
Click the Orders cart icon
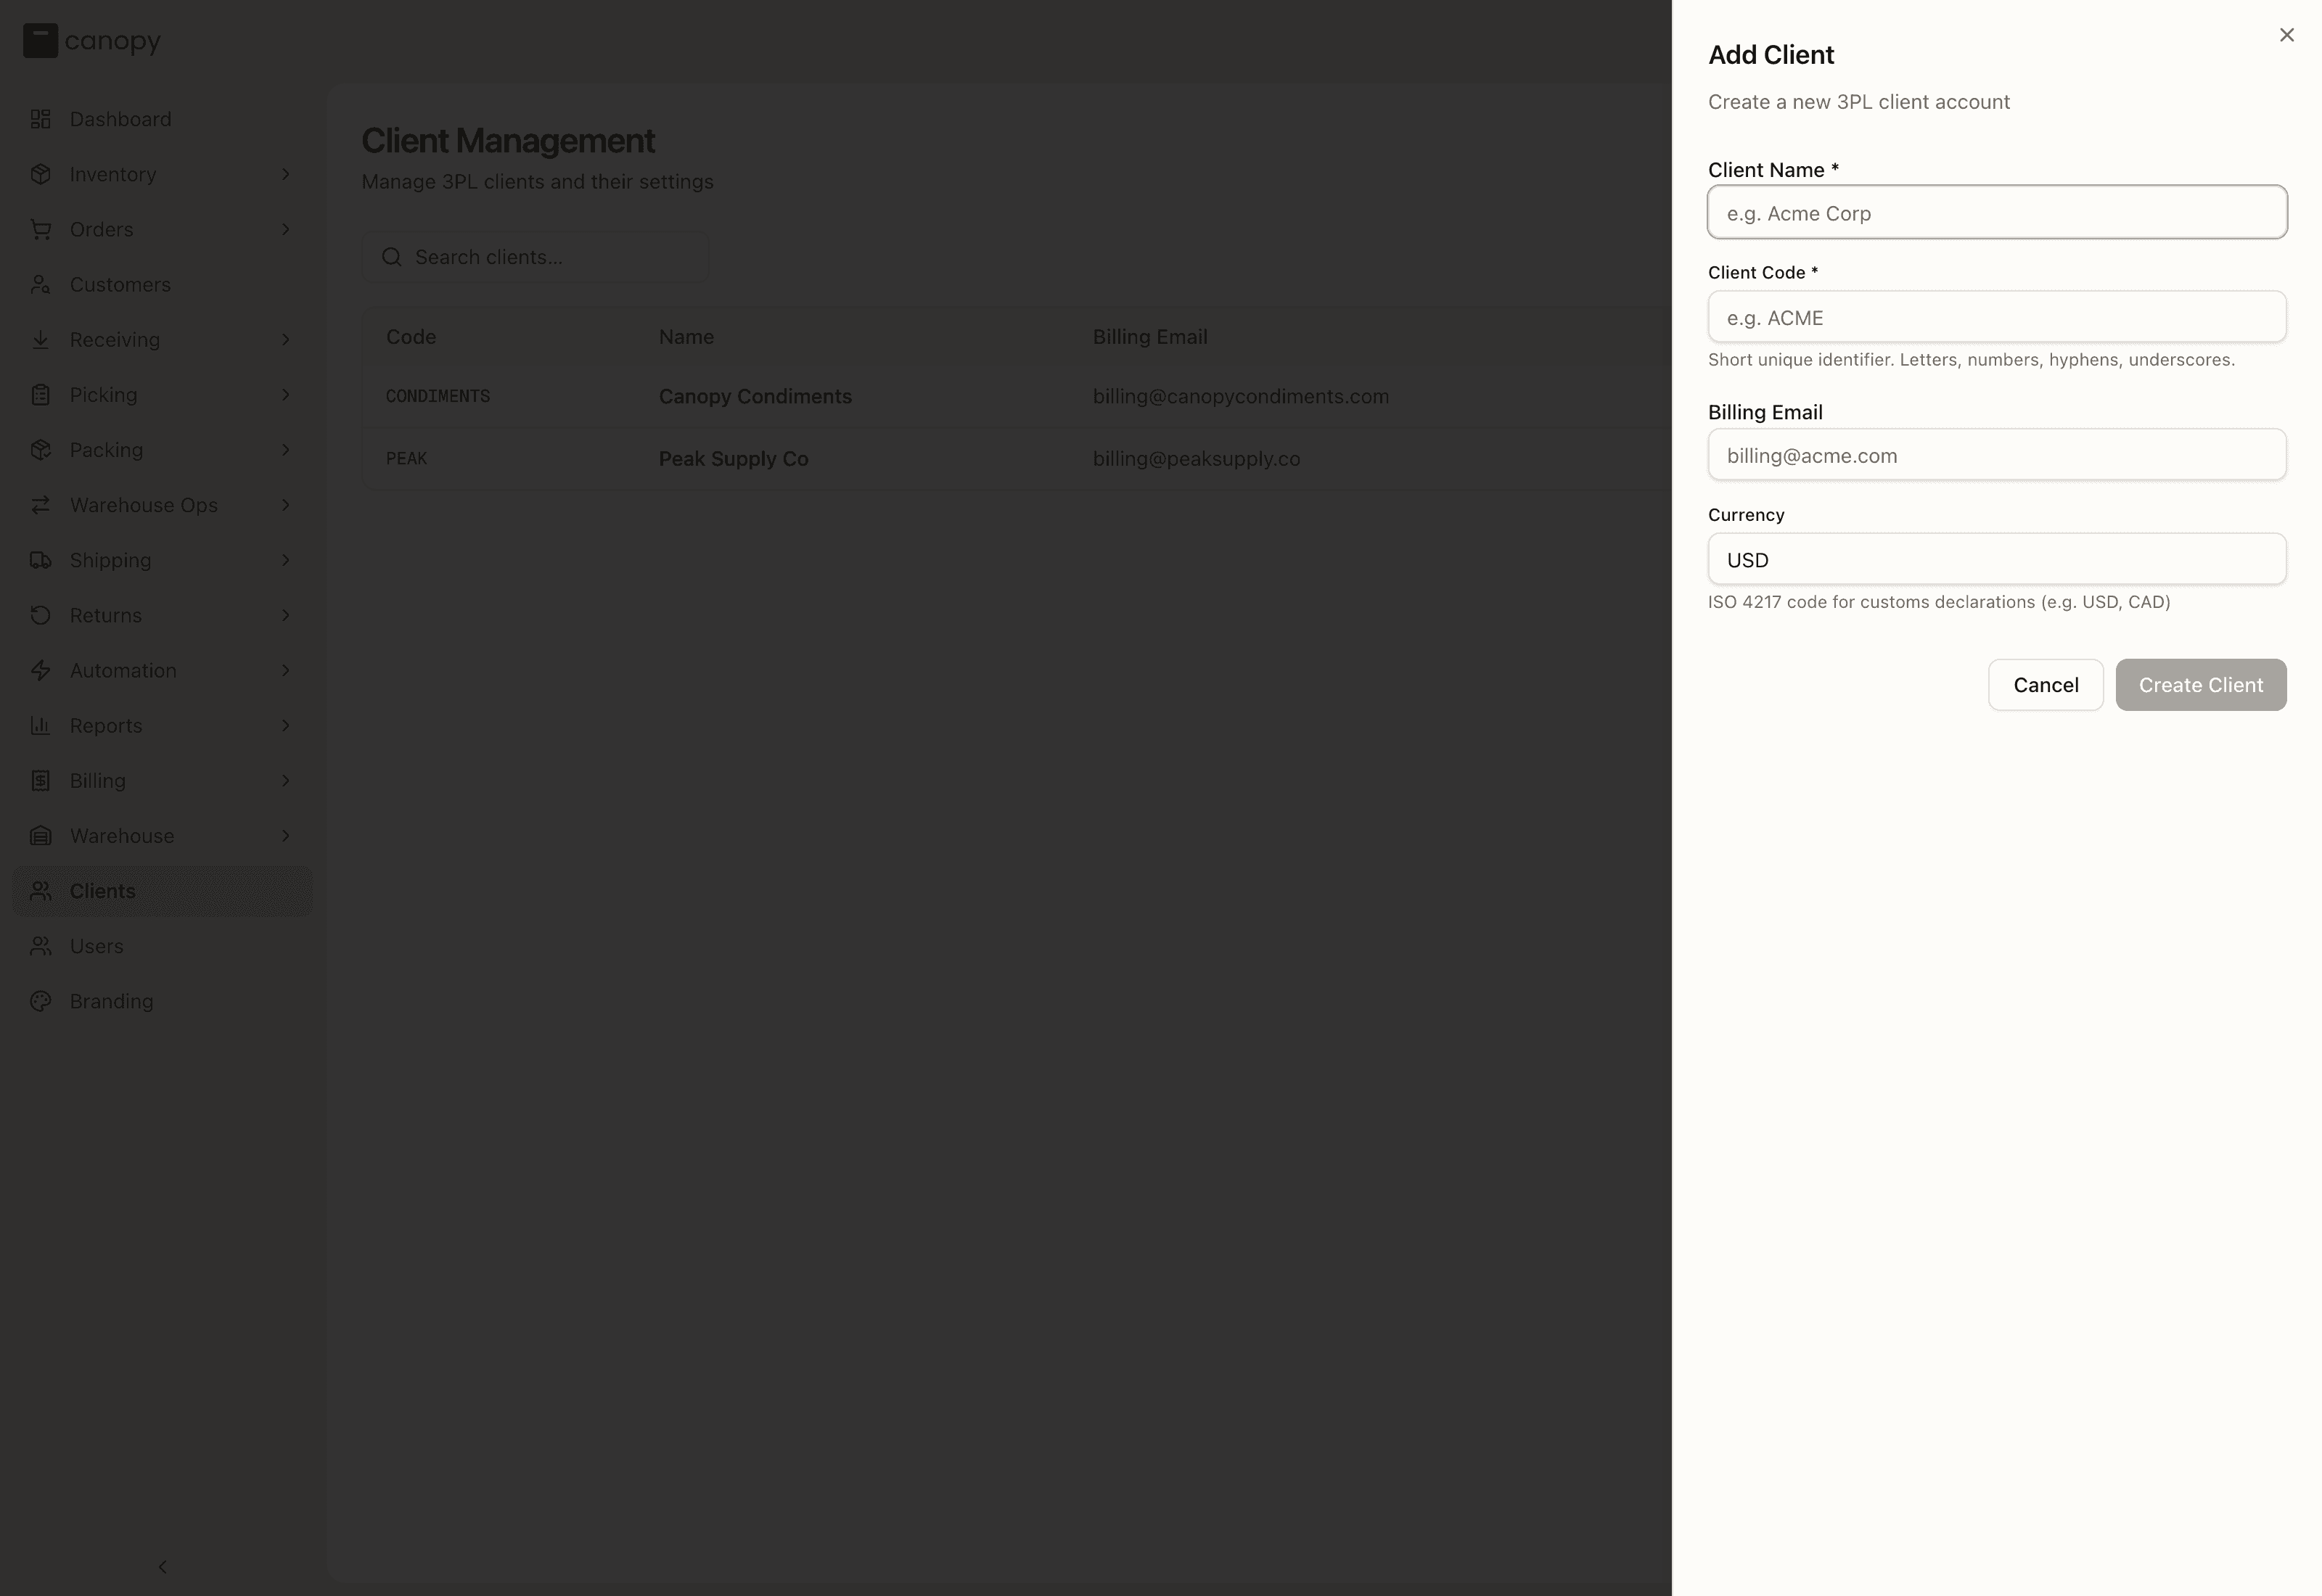tap(41, 229)
